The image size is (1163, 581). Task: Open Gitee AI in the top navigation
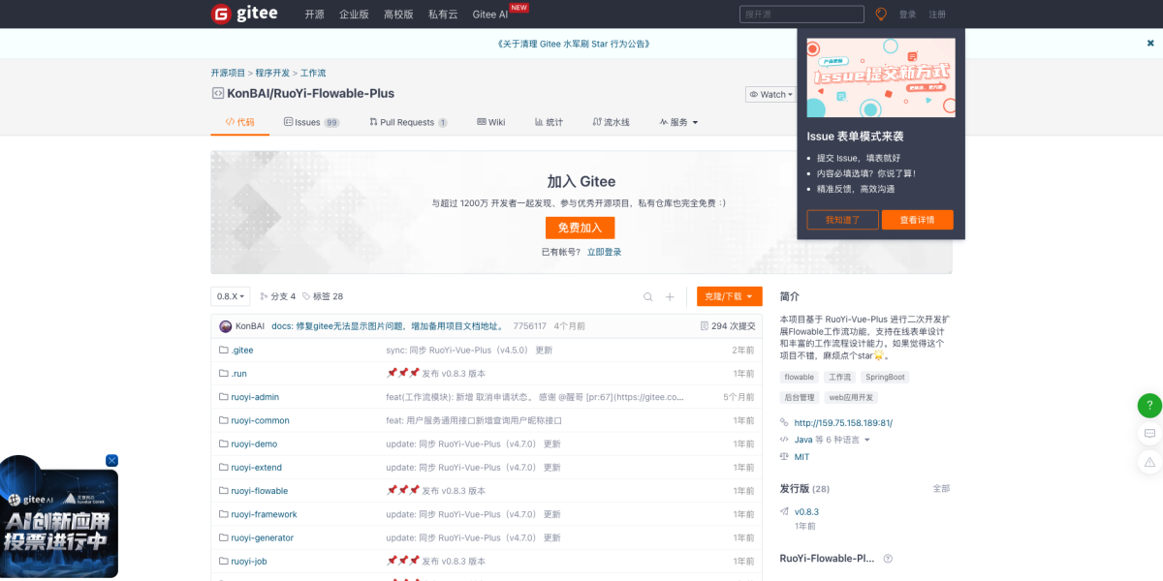point(489,15)
